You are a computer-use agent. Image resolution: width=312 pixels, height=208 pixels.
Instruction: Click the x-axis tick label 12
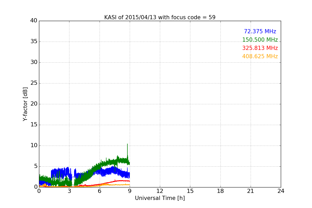(160, 191)
